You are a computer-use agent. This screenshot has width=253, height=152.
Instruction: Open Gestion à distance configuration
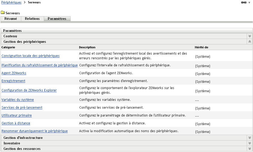point(16,123)
